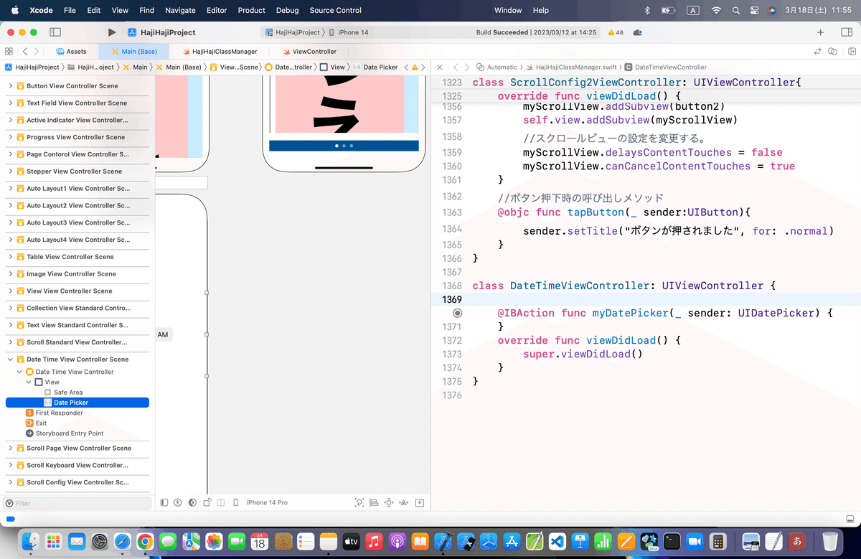This screenshot has width=861, height=559.
Task: Open the Product menu
Action: pyautogui.click(x=252, y=11)
